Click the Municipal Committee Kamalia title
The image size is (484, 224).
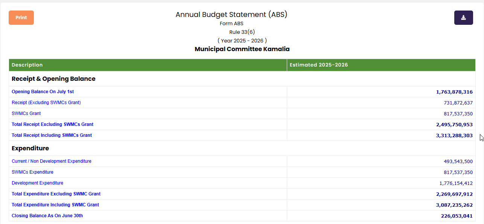coord(242,49)
